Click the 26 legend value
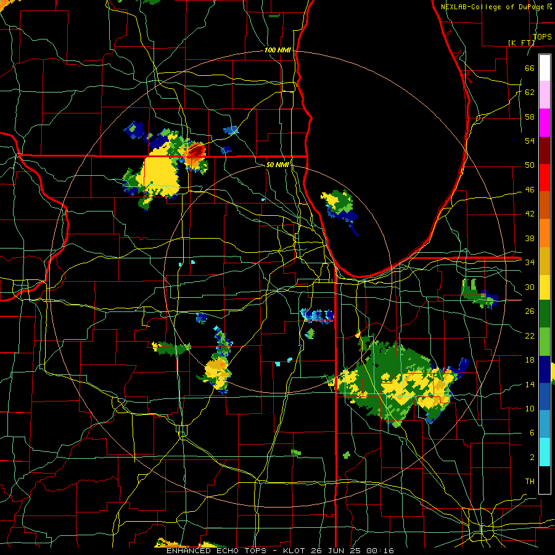The image size is (555, 555). coord(530,311)
